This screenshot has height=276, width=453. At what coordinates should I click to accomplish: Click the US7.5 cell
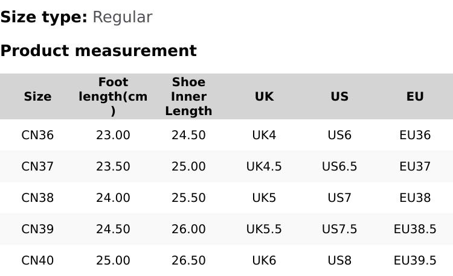[339, 229]
